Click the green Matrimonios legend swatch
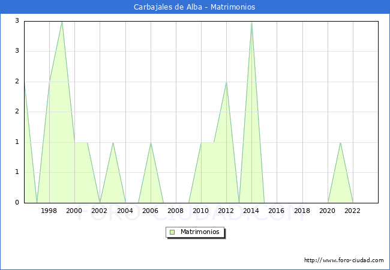Viewport: 390px width, 270px height. point(172,232)
